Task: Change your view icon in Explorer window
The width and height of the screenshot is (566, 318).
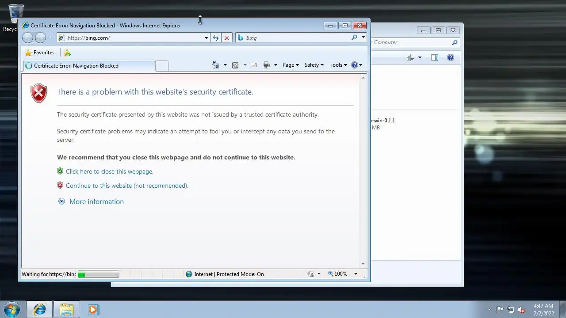Action: click(410, 57)
